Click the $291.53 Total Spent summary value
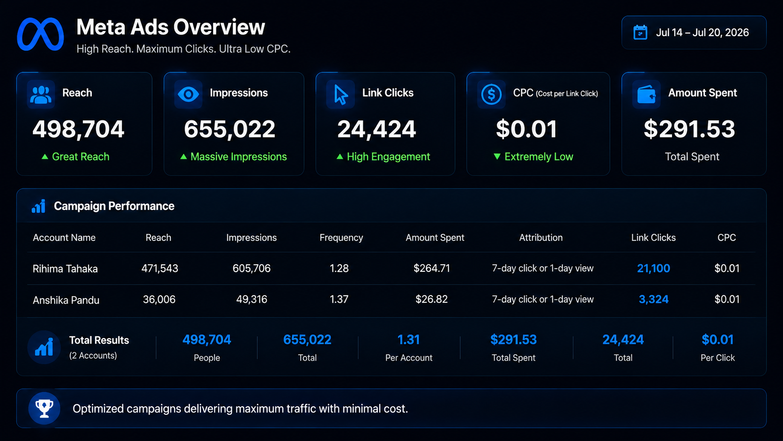Screen dimensions: 783x441 [513, 340]
